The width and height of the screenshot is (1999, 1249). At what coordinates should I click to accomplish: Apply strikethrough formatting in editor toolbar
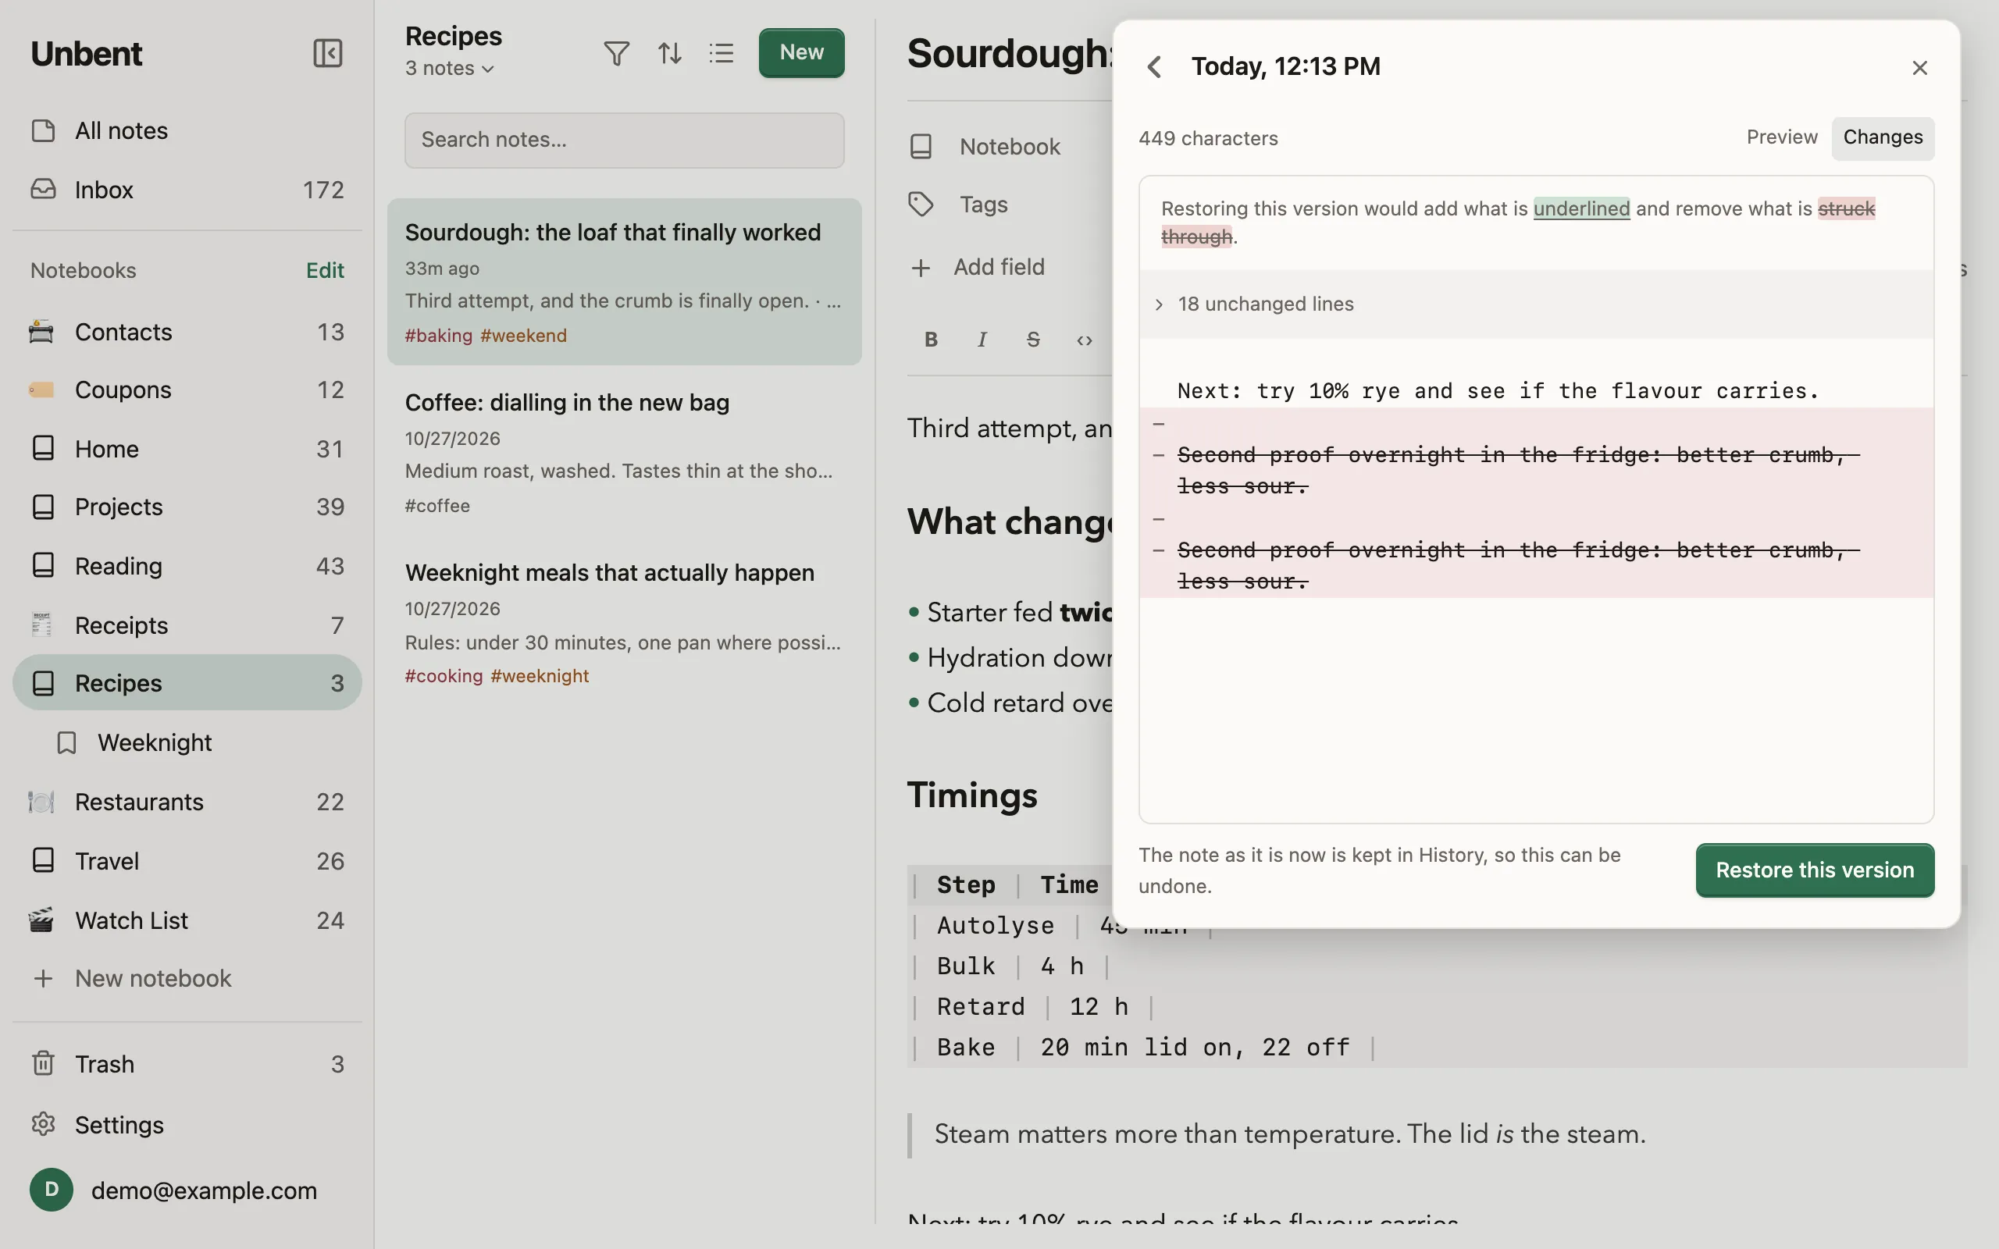[1033, 340]
